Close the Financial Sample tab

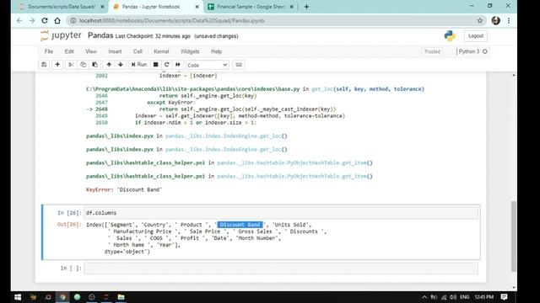[x=292, y=7]
